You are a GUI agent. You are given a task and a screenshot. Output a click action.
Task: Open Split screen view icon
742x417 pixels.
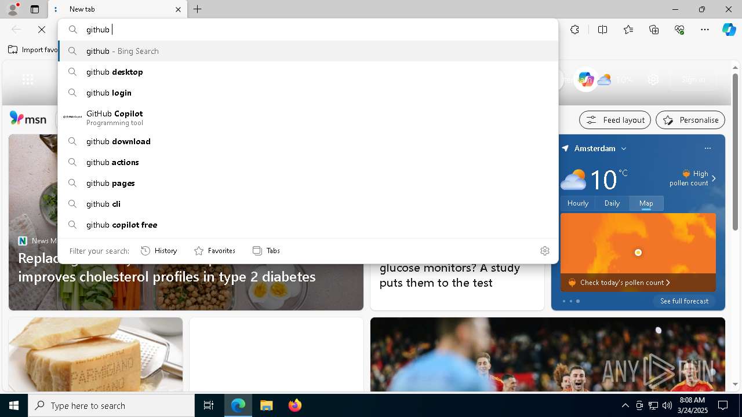(x=602, y=30)
